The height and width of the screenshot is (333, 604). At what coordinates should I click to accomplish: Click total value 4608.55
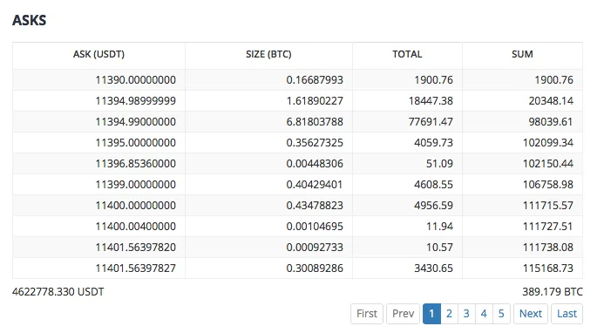(x=433, y=184)
